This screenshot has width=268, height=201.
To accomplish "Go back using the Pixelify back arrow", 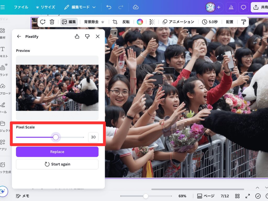I will click(19, 36).
